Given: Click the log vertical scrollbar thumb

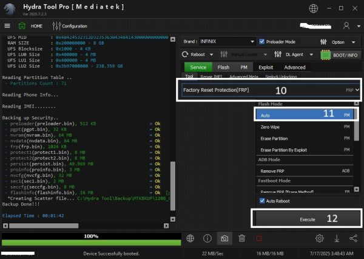Looking at the screenshot, I should (x=173, y=185).
